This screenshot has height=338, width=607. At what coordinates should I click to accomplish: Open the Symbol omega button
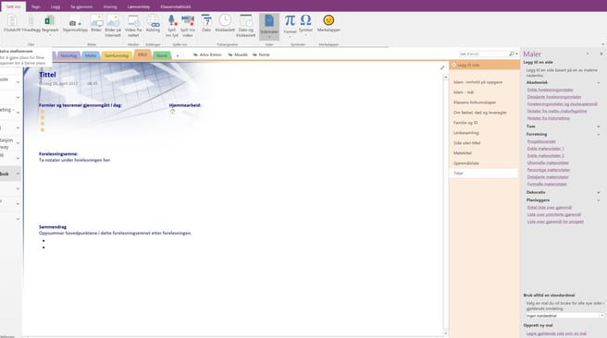tap(305, 23)
